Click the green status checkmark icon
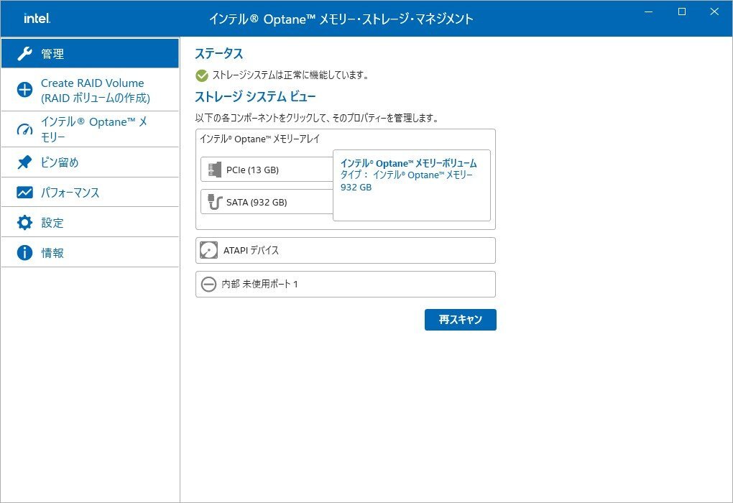This screenshot has height=503, width=733. click(202, 75)
